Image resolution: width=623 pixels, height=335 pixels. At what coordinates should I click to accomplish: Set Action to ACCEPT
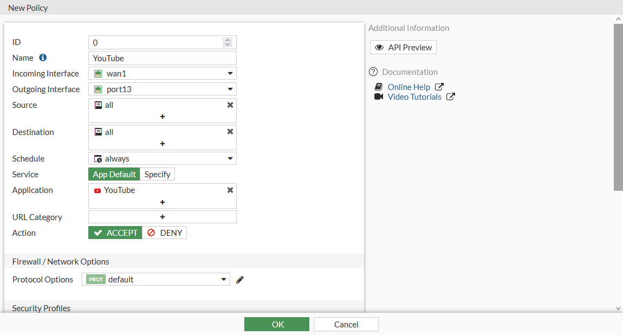pyautogui.click(x=115, y=233)
